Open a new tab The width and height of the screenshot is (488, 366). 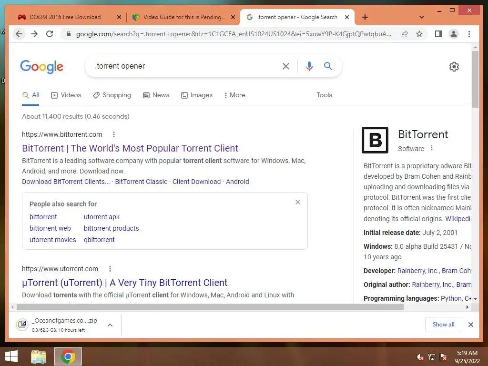tap(365, 17)
